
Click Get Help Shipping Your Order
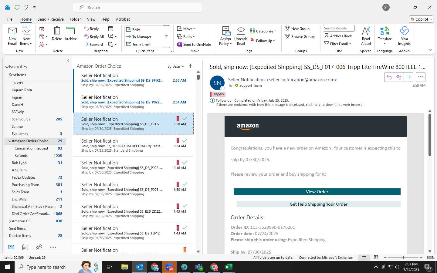(x=319, y=204)
